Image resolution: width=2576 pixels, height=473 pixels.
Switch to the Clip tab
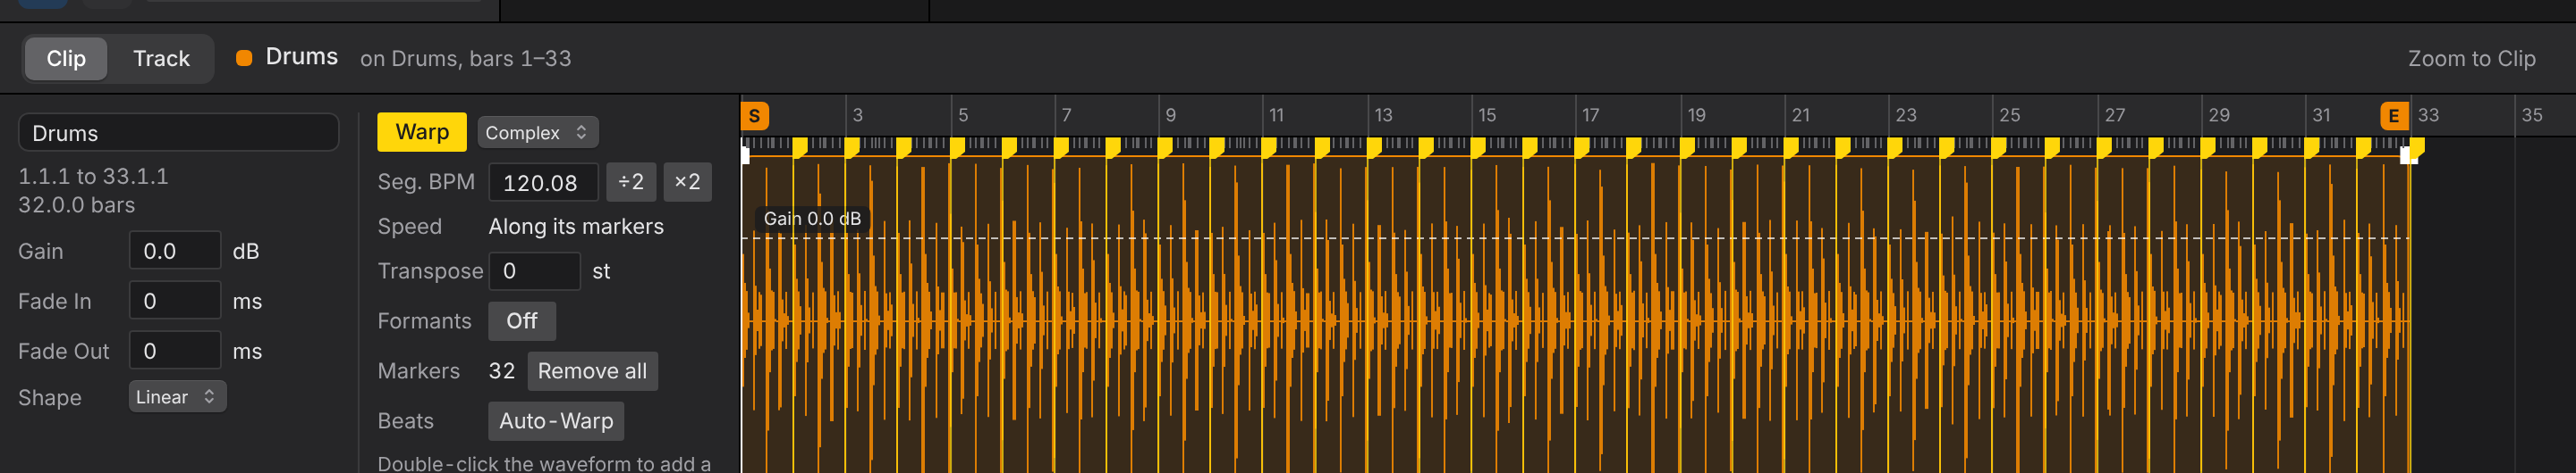coord(66,59)
